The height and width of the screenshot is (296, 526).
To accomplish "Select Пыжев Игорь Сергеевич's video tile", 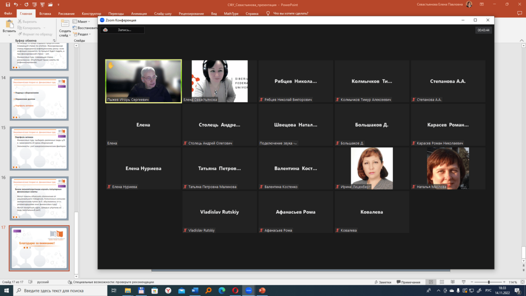I will click(x=144, y=81).
